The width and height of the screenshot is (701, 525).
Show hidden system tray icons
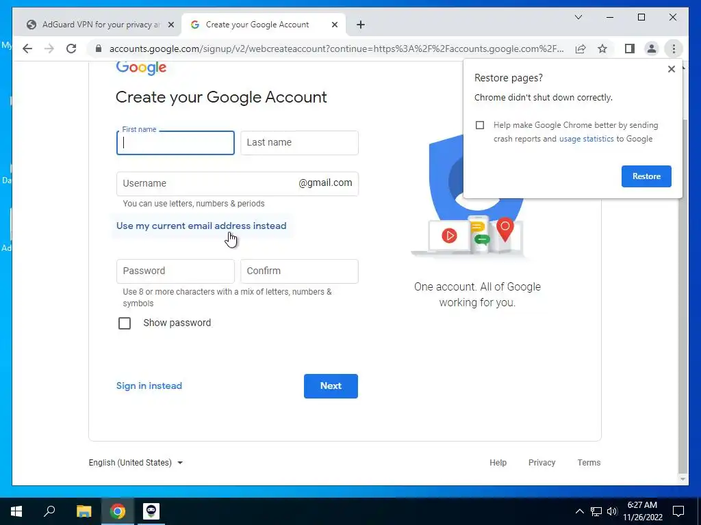(579, 511)
